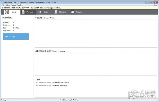Click IceArchiver app icon in title bar
This screenshot has height=102, width=159.
tap(2, 2)
